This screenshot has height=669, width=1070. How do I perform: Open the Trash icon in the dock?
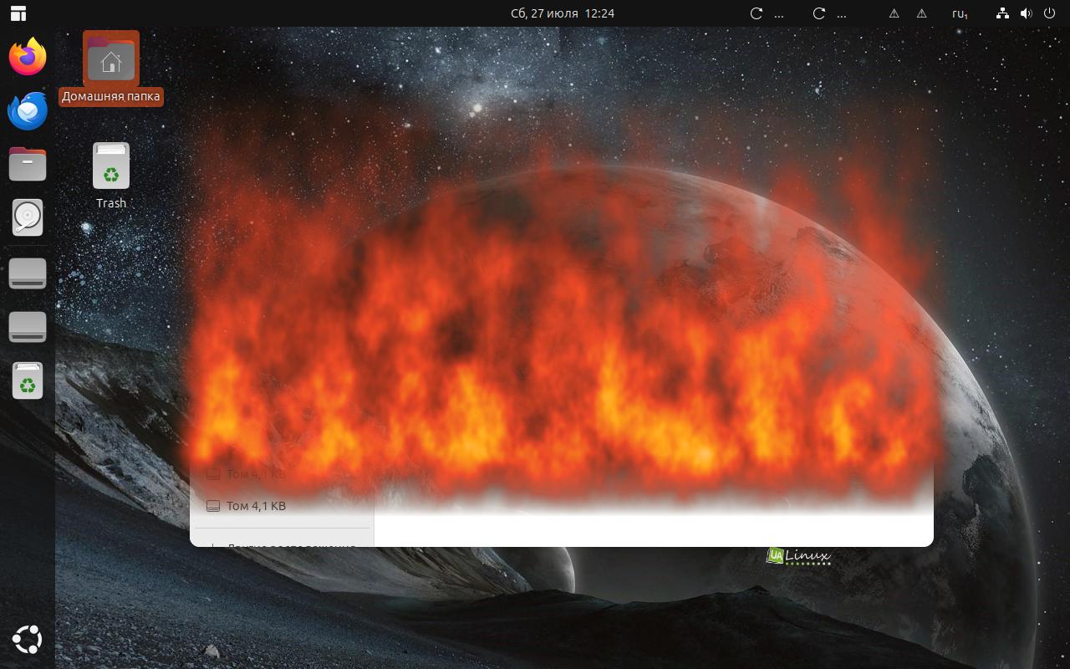[28, 380]
